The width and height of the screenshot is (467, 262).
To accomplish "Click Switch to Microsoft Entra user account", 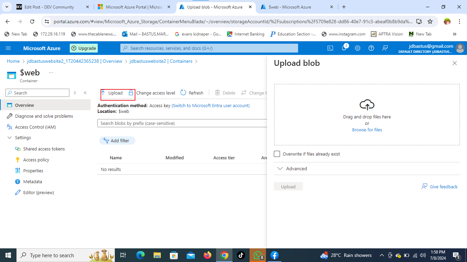I will pyautogui.click(x=211, y=105).
